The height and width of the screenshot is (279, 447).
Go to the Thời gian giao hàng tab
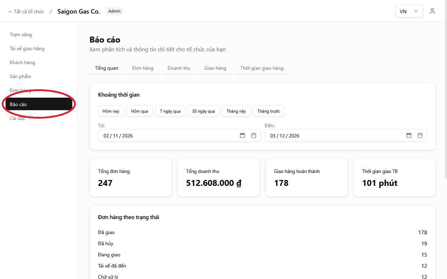click(262, 68)
